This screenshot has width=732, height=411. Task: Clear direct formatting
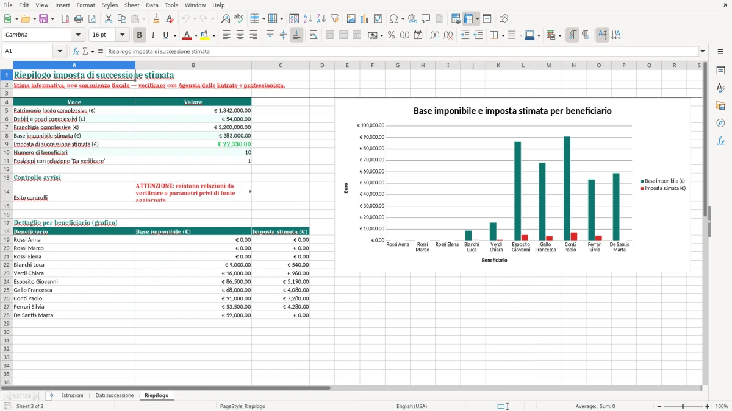tap(170, 19)
